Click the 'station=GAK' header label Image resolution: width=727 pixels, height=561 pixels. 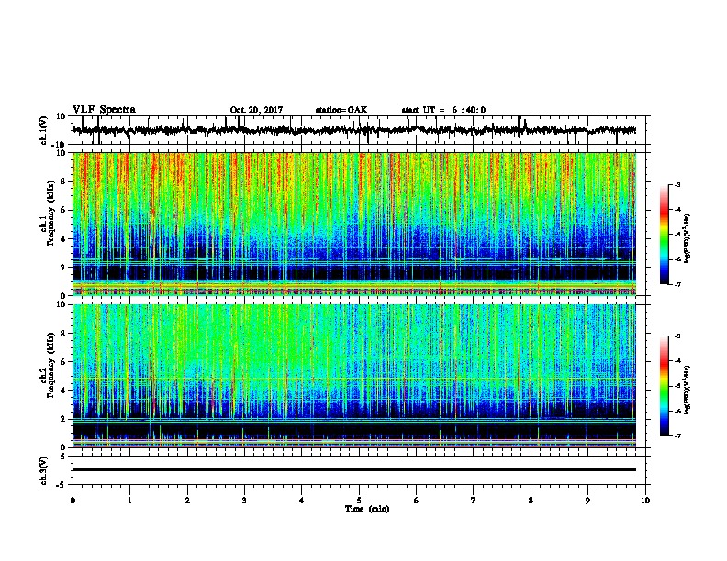(x=341, y=110)
